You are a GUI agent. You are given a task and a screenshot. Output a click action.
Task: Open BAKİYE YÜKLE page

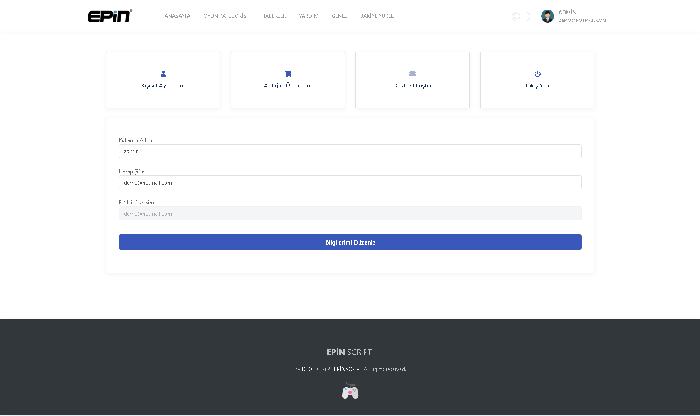click(377, 16)
